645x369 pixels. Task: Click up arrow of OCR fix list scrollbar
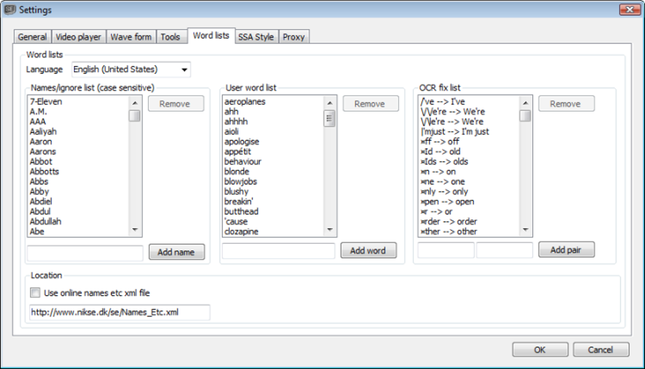(525, 103)
